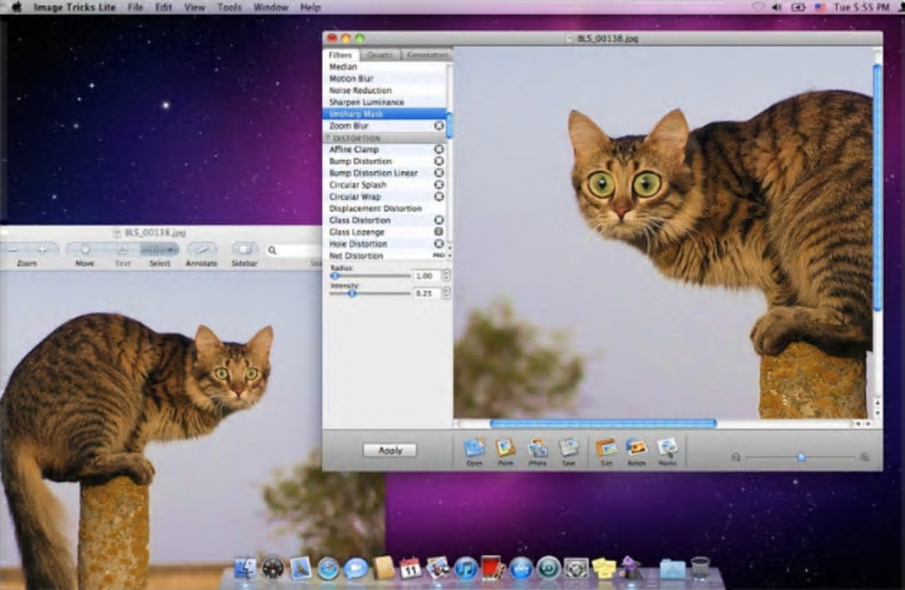Viewport: 905px width, 590px height.
Task: Click the Radius value stepper arrows
Action: click(445, 276)
